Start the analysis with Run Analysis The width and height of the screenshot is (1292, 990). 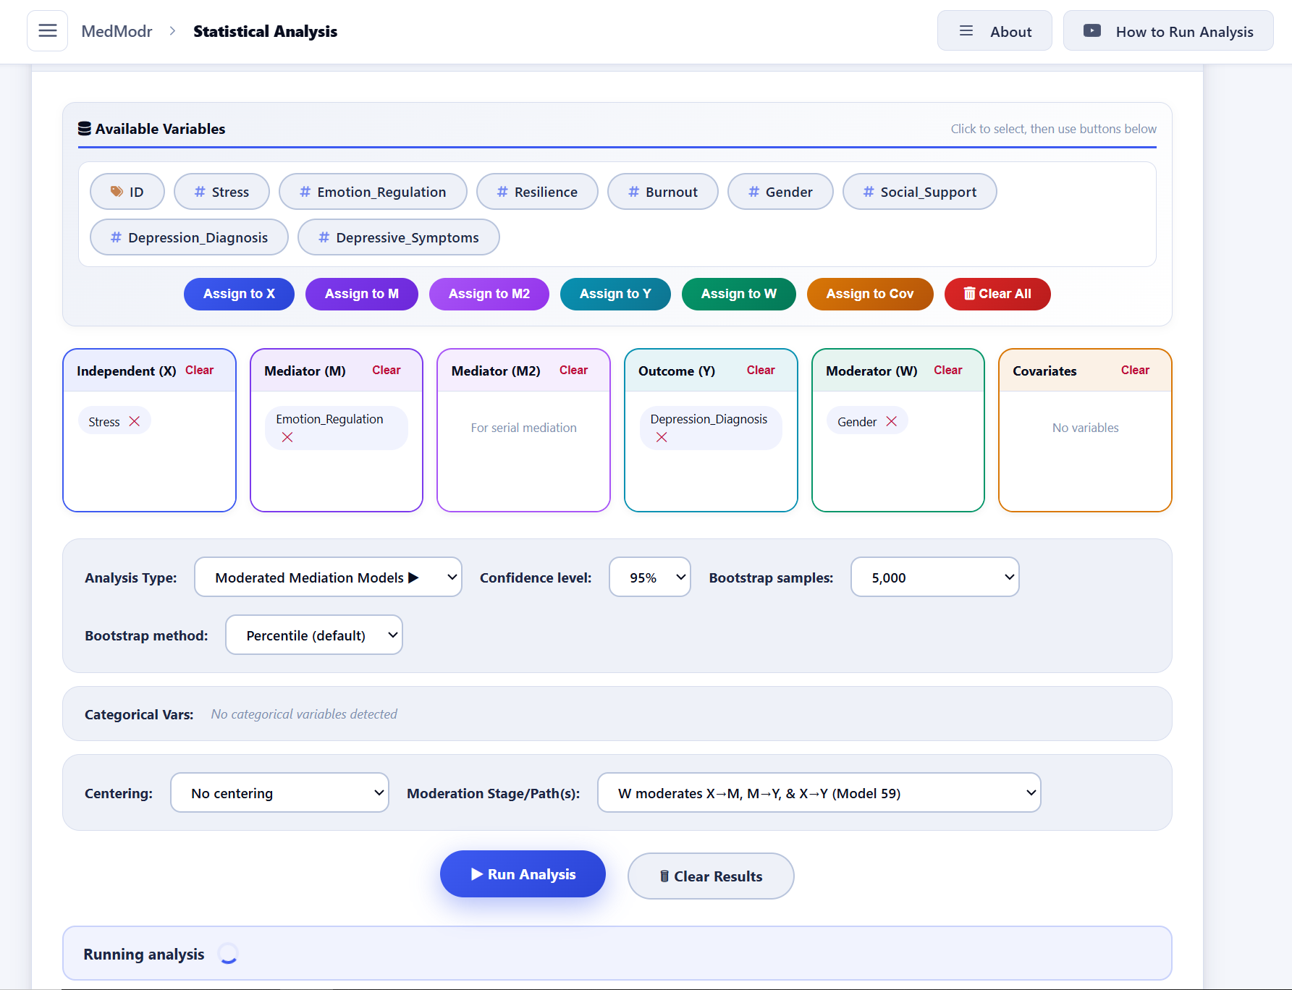pyautogui.click(x=523, y=873)
